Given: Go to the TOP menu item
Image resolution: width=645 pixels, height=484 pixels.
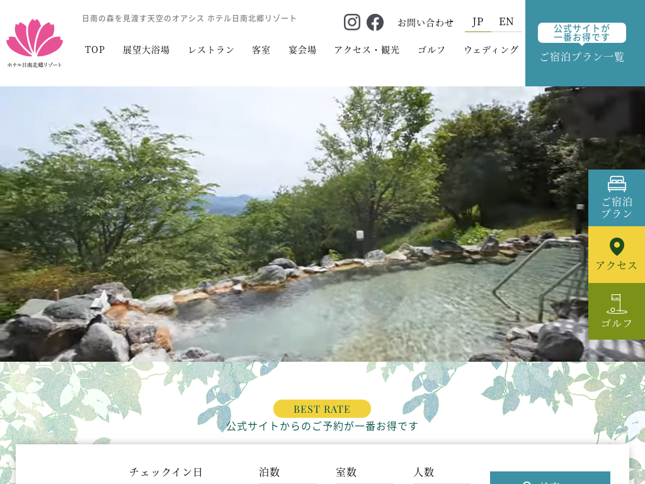Looking at the screenshot, I should coord(94,50).
